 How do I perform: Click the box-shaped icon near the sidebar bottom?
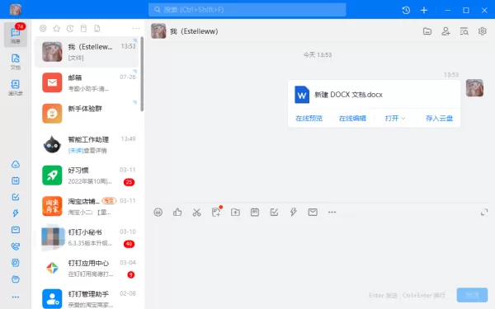tap(16, 279)
